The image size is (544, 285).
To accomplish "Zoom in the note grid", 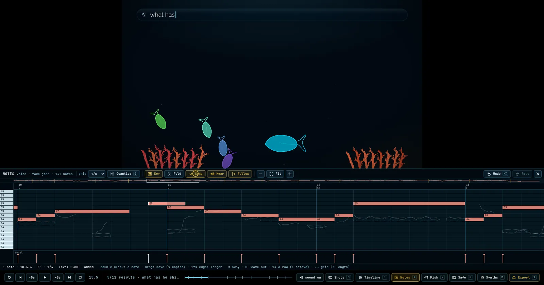I will point(290,174).
